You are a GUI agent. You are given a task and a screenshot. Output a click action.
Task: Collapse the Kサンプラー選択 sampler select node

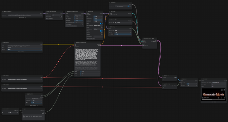[110, 19]
